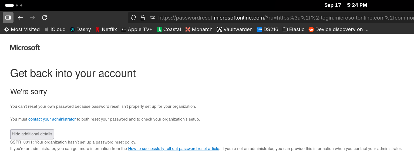Open the password reset rollout article link
This screenshot has width=414, height=160.
point(174,149)
